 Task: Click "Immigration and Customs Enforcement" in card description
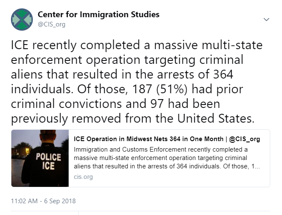(x=130, y=149)
